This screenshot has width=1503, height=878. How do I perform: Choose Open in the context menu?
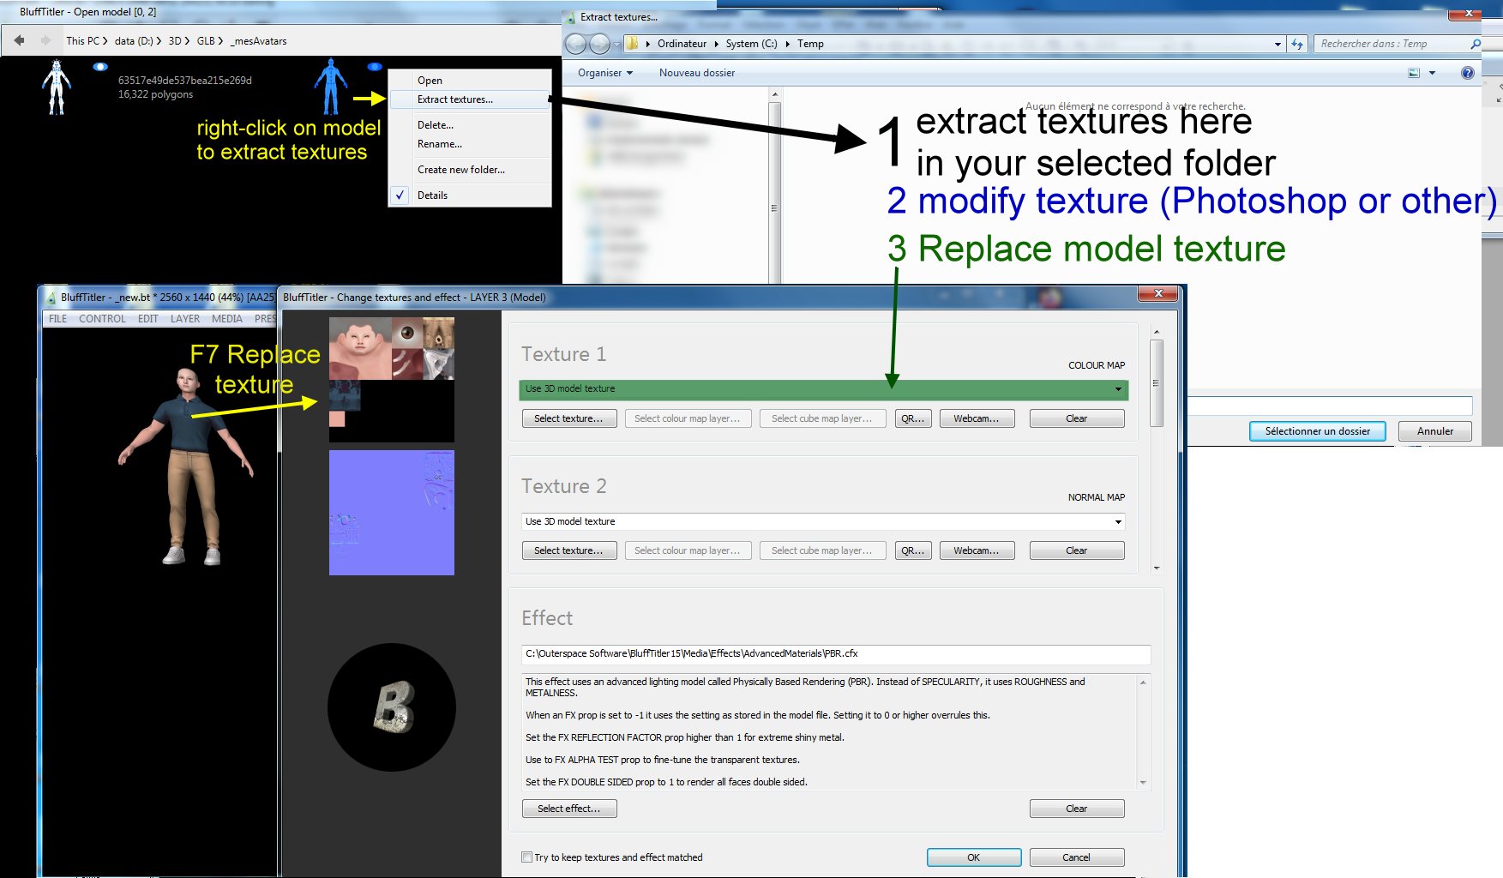pos(469,80)
